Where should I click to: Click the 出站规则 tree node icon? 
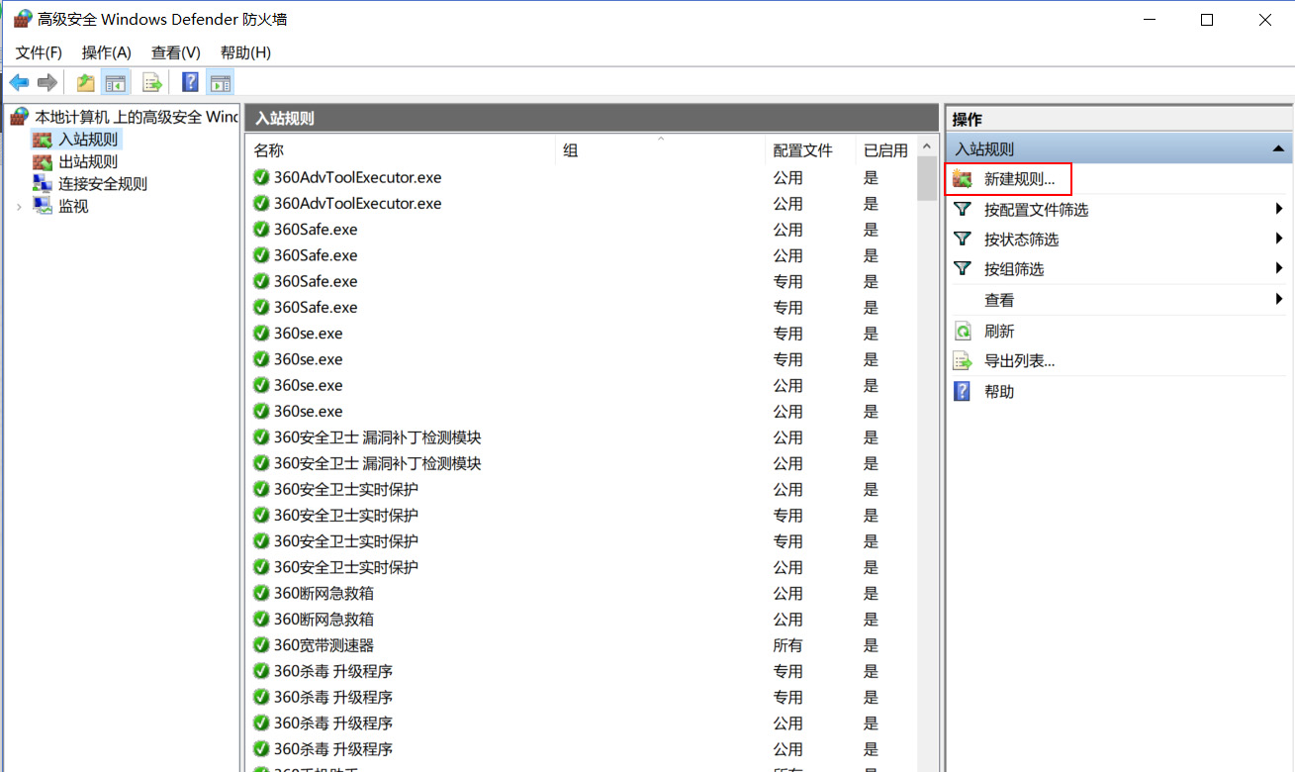pos(43,161)
